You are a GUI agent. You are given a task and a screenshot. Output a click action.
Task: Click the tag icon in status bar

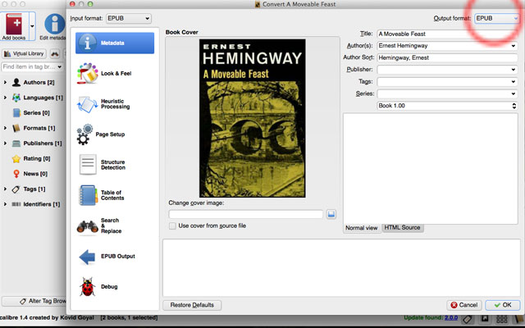468,319
